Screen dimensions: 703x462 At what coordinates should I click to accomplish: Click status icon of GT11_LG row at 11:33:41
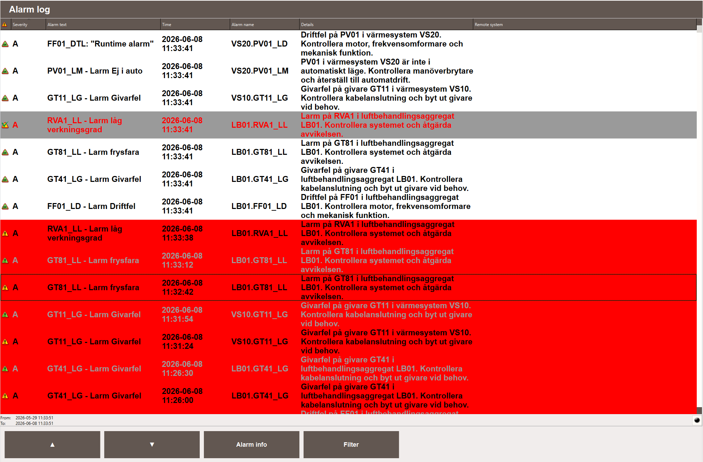(x=5, y=98)
